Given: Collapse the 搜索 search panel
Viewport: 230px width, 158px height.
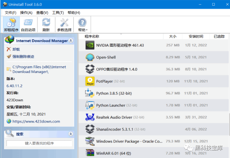Looking at the screenshot, I should (x=71, y=134).
